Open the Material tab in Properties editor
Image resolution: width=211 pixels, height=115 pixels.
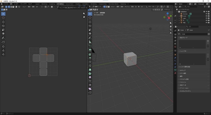175,73
